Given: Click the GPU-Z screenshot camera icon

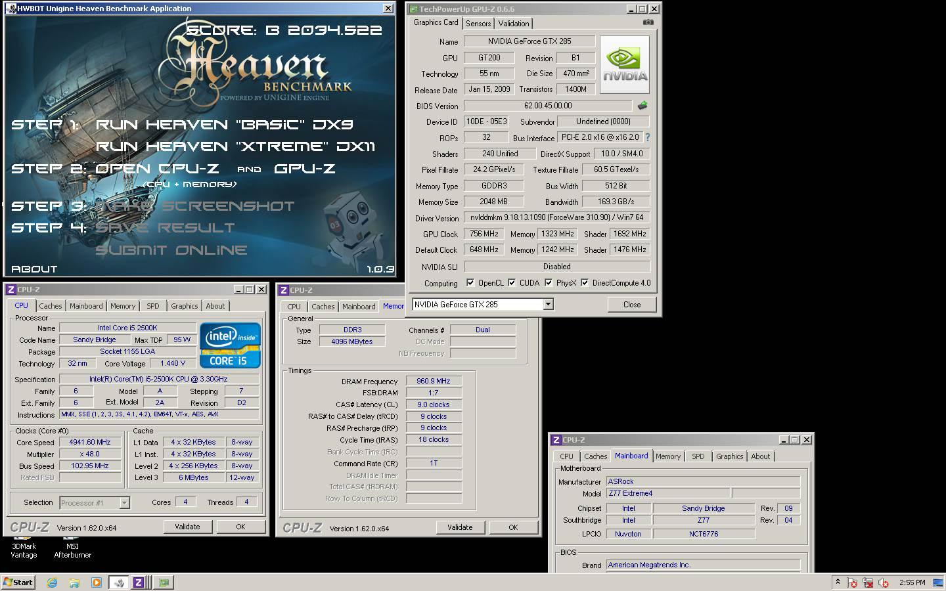Looking at the screenshot, I should coord(648,22).
